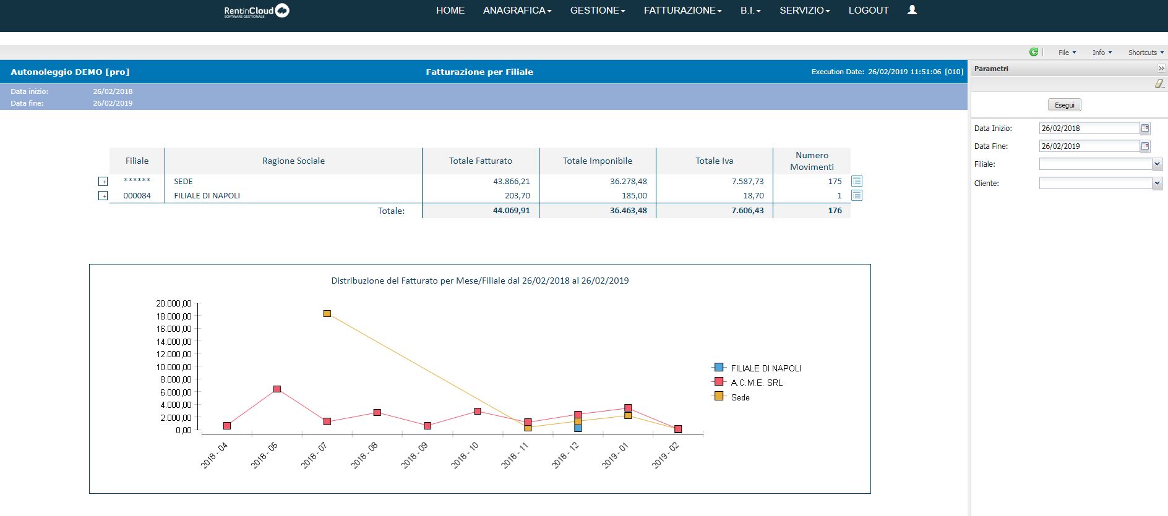Click the green refresh icon
The height and width of the screenshot is (516, 1168).
click(x=1033, y=52)
